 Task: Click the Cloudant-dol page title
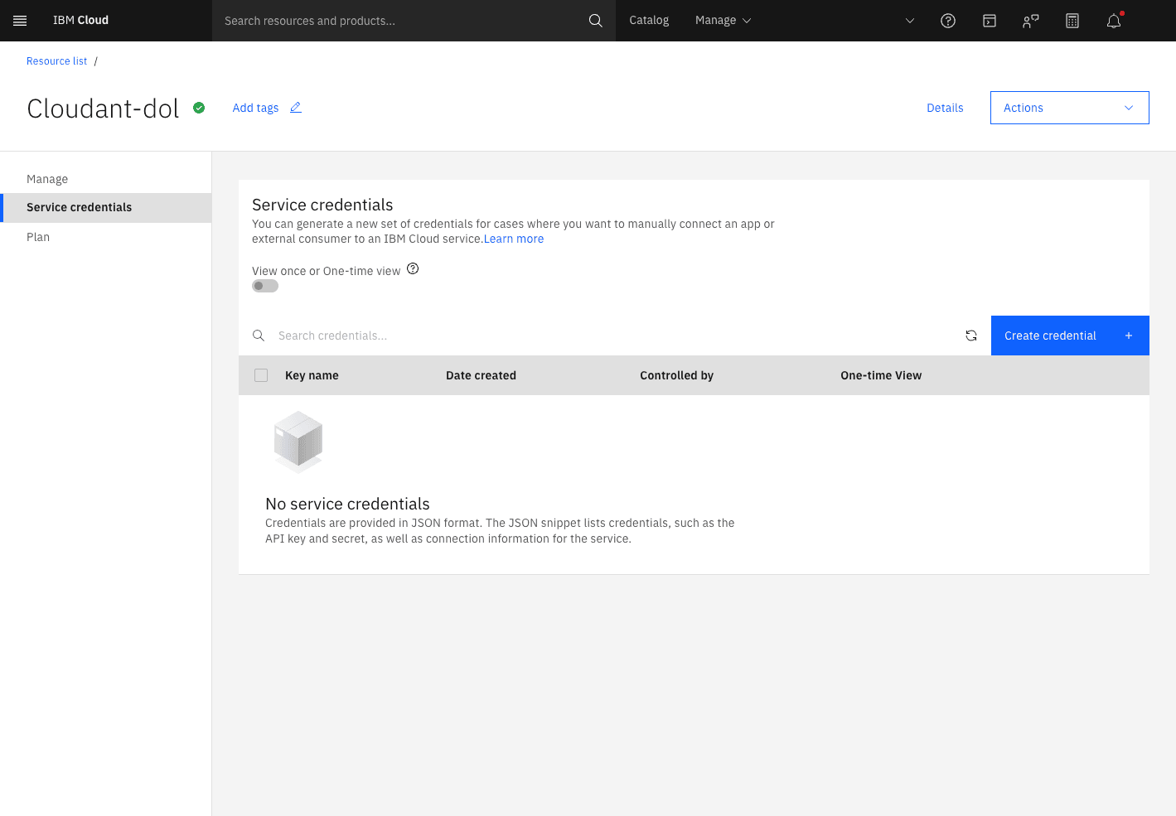click(103, 109)
